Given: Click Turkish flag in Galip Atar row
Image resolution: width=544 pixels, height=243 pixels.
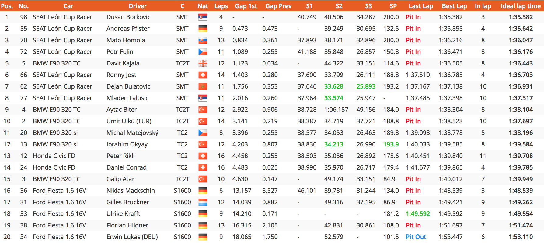Looking at the screenshot, I should (x=203, y=179).
